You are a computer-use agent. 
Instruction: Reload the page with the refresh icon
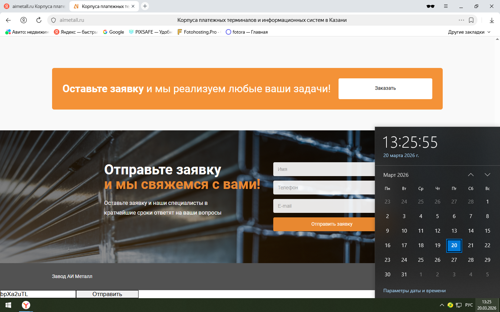click(39, 20)
